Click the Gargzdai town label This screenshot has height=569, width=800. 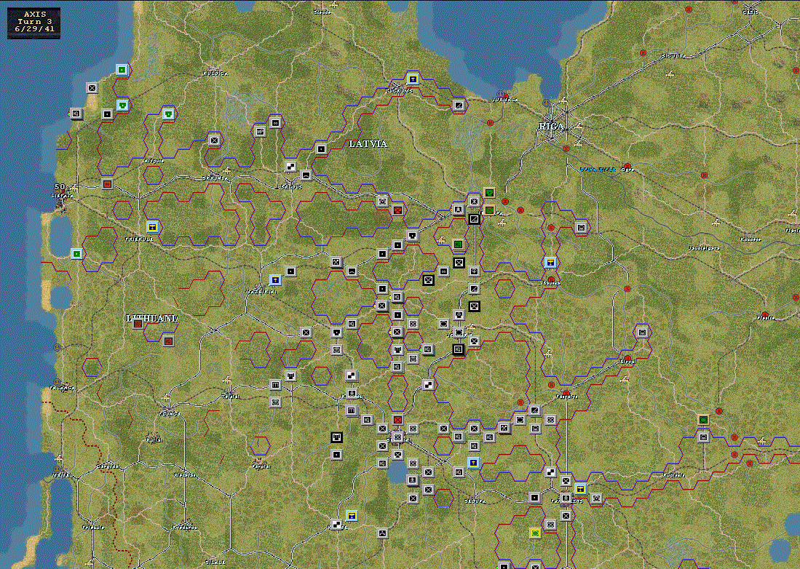(108, 466)
